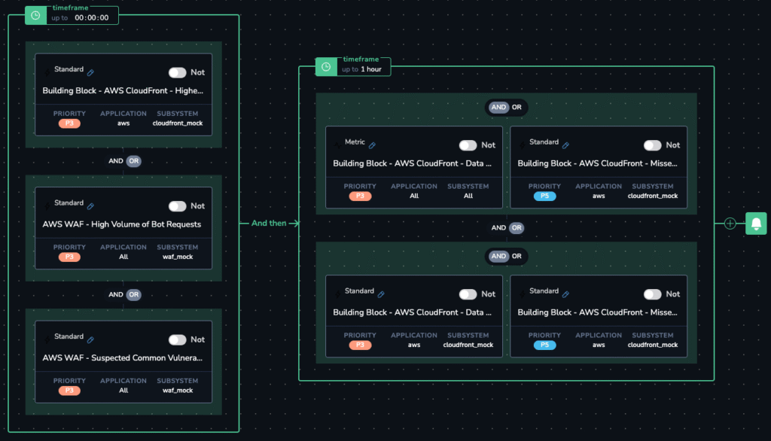Click the Metric type label

[355, 142]
